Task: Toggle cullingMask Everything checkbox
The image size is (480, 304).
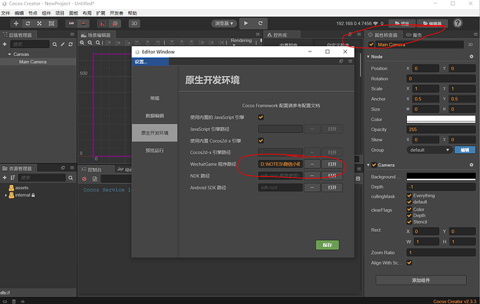Action: pos(409,195)
